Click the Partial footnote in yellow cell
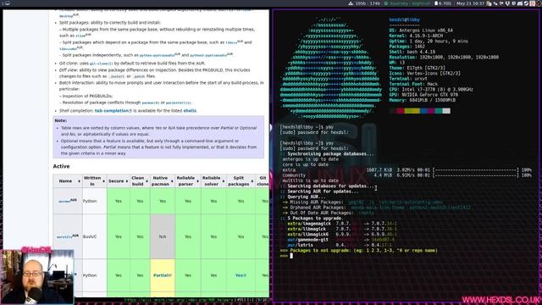Viewport: 542px width, 305px height. coord(163,275)
